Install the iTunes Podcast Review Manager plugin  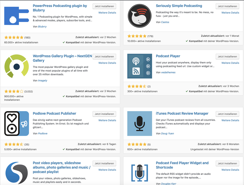coord(227,114)
